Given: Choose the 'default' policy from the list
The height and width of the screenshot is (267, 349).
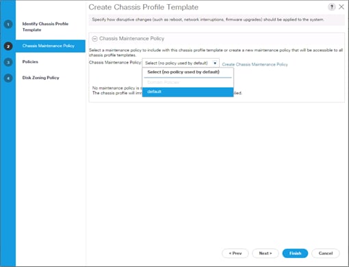Looking at the screenshot, I should (188, 92).
